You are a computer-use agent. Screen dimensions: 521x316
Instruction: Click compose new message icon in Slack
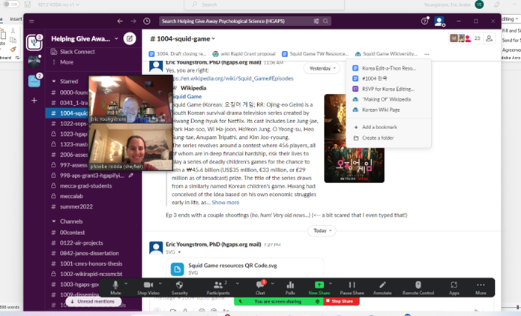pos(130,38)
